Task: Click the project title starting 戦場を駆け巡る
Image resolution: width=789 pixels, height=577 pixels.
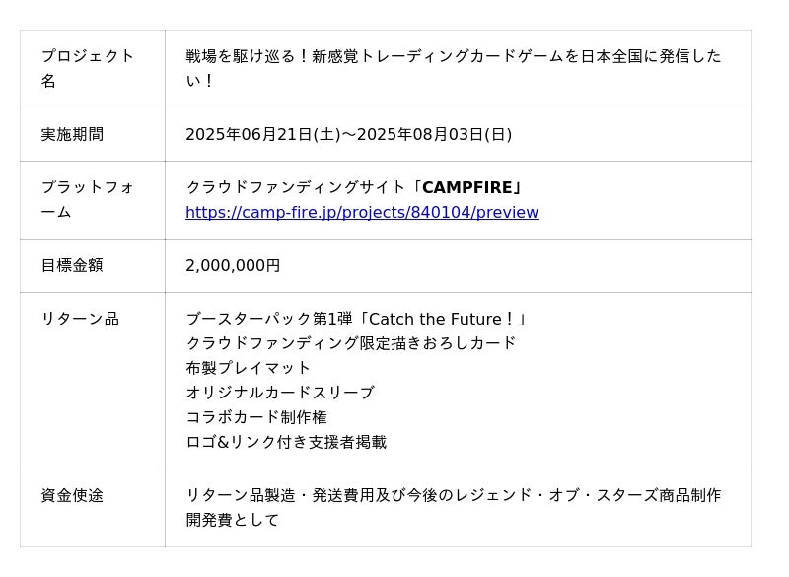Action: pyautogui.click(x=454, y=68)
